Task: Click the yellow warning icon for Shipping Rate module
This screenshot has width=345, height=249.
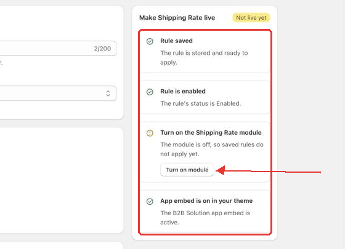Action: point(150,133)
